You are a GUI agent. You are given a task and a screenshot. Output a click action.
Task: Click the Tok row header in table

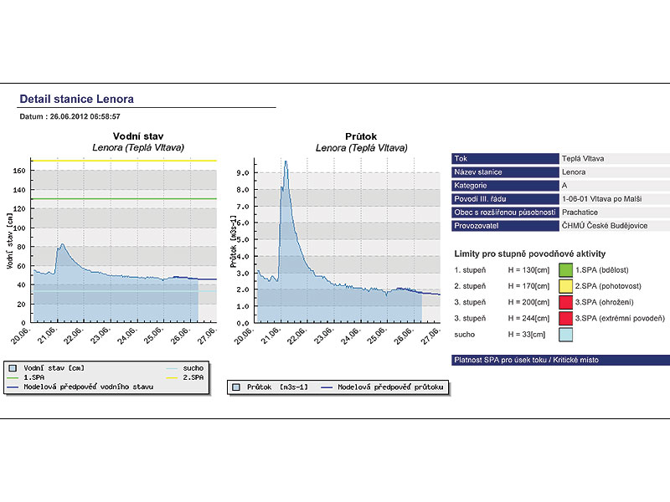(505, 158)
